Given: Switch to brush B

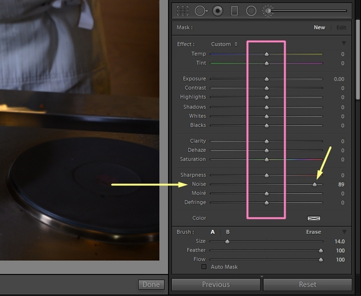Looking at the screenshot, I should (x=227, y=232).
